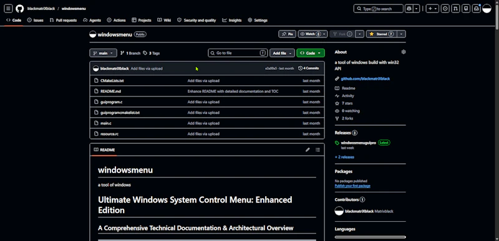Click the main.c file icon
Screen dimensions: 499x241
[96, 123]
